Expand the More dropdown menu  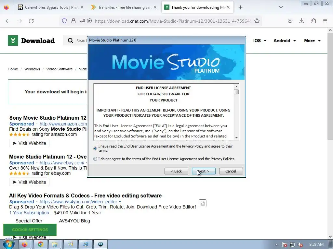[x=312, y=41]
